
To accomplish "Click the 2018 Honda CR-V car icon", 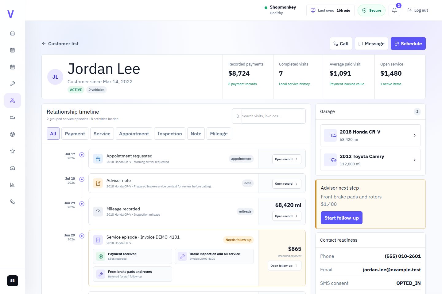I will coord(330,135).
